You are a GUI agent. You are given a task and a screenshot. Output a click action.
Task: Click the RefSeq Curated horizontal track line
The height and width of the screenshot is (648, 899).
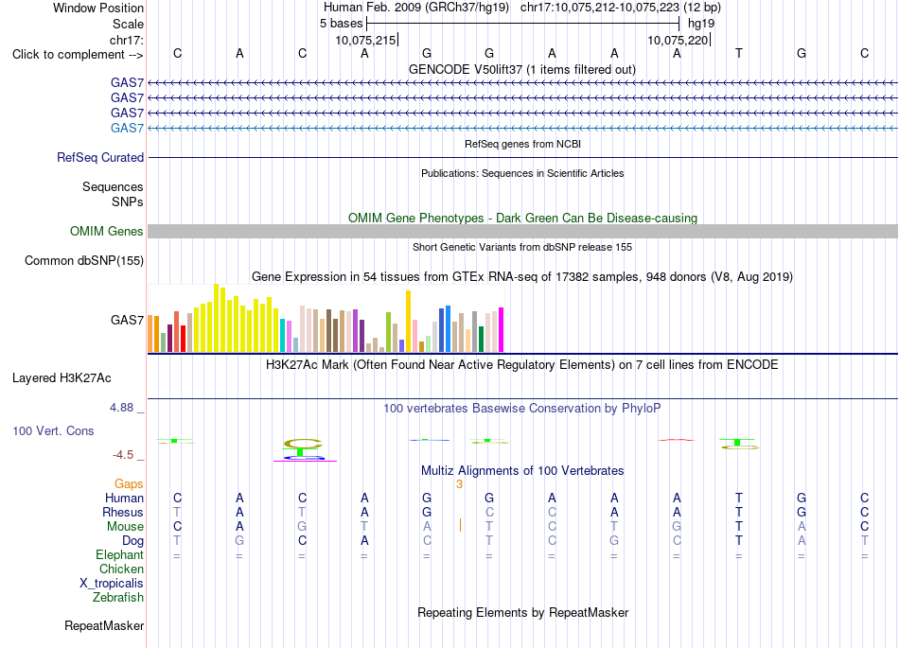pos(522,157)
